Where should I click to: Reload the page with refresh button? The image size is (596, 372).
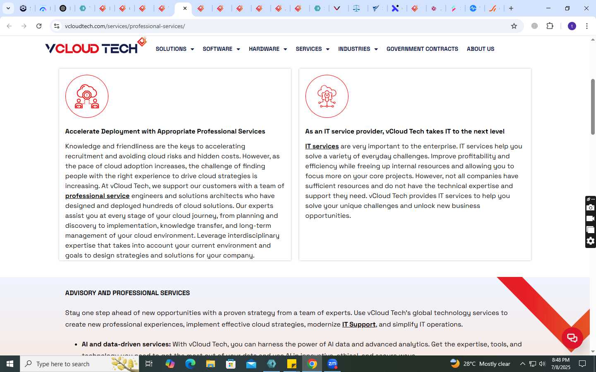tap(39, 26)
